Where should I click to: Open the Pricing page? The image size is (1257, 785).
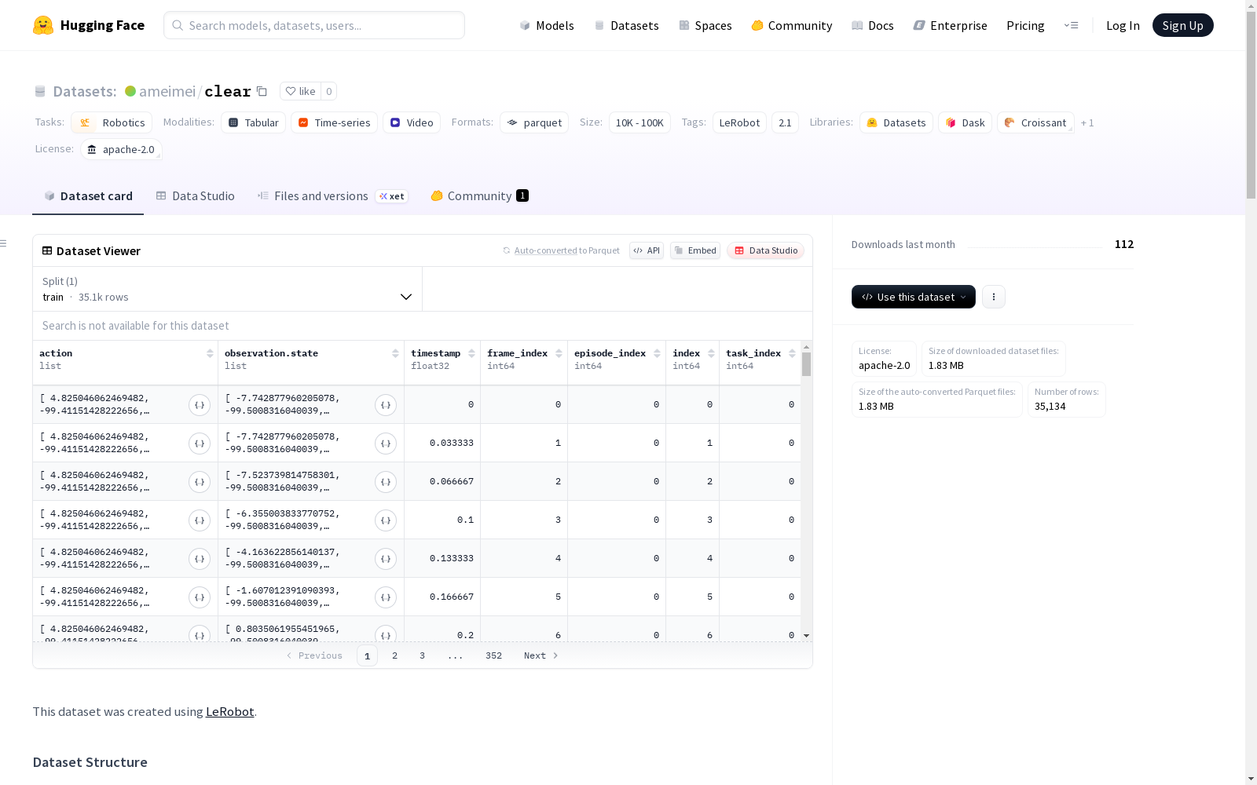coord(1025,25)
